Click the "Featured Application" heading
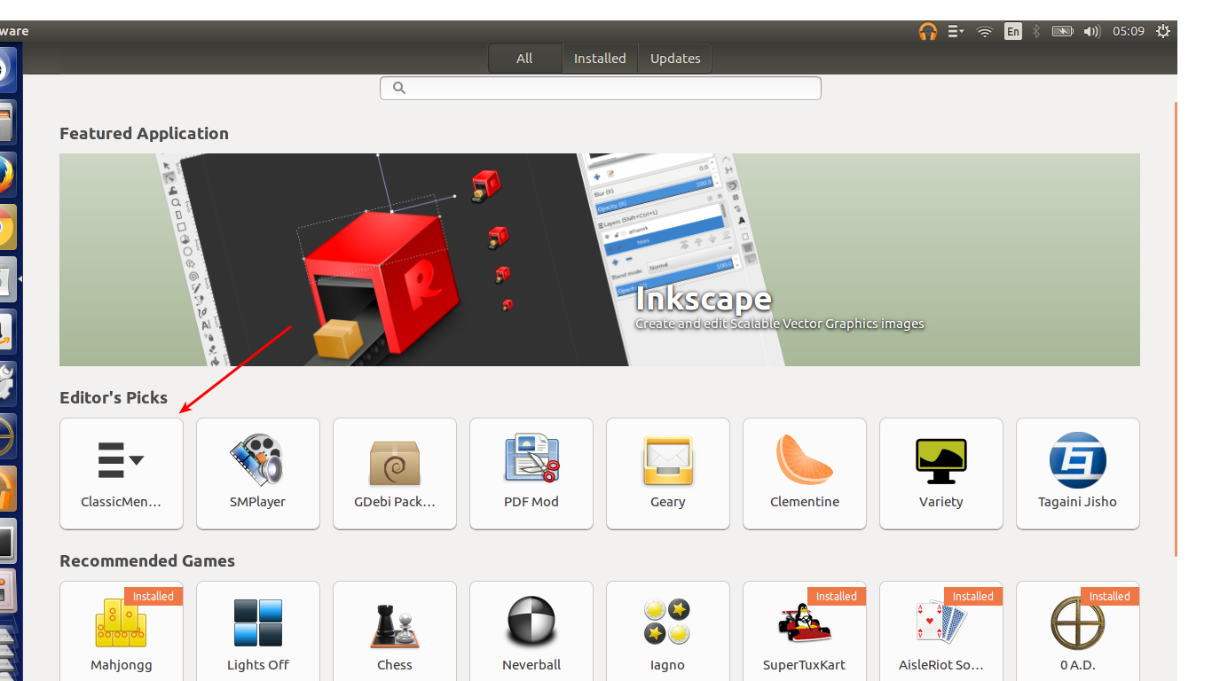 click(x=144, y=134)
